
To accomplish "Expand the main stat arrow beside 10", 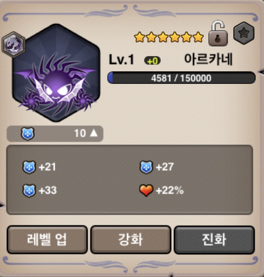I will (x=94, y=133).
